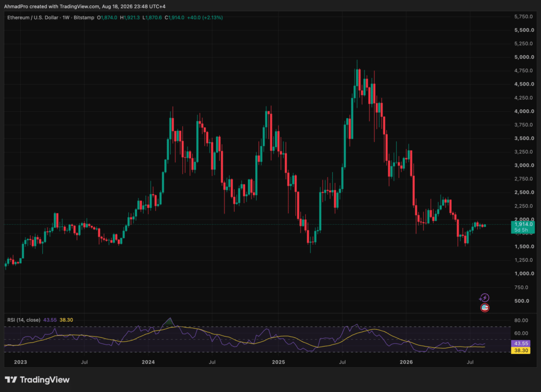Click the 2,500.0 price axis label
The image size is (541, 392).
pyautogui.click(x=524, y=192)
